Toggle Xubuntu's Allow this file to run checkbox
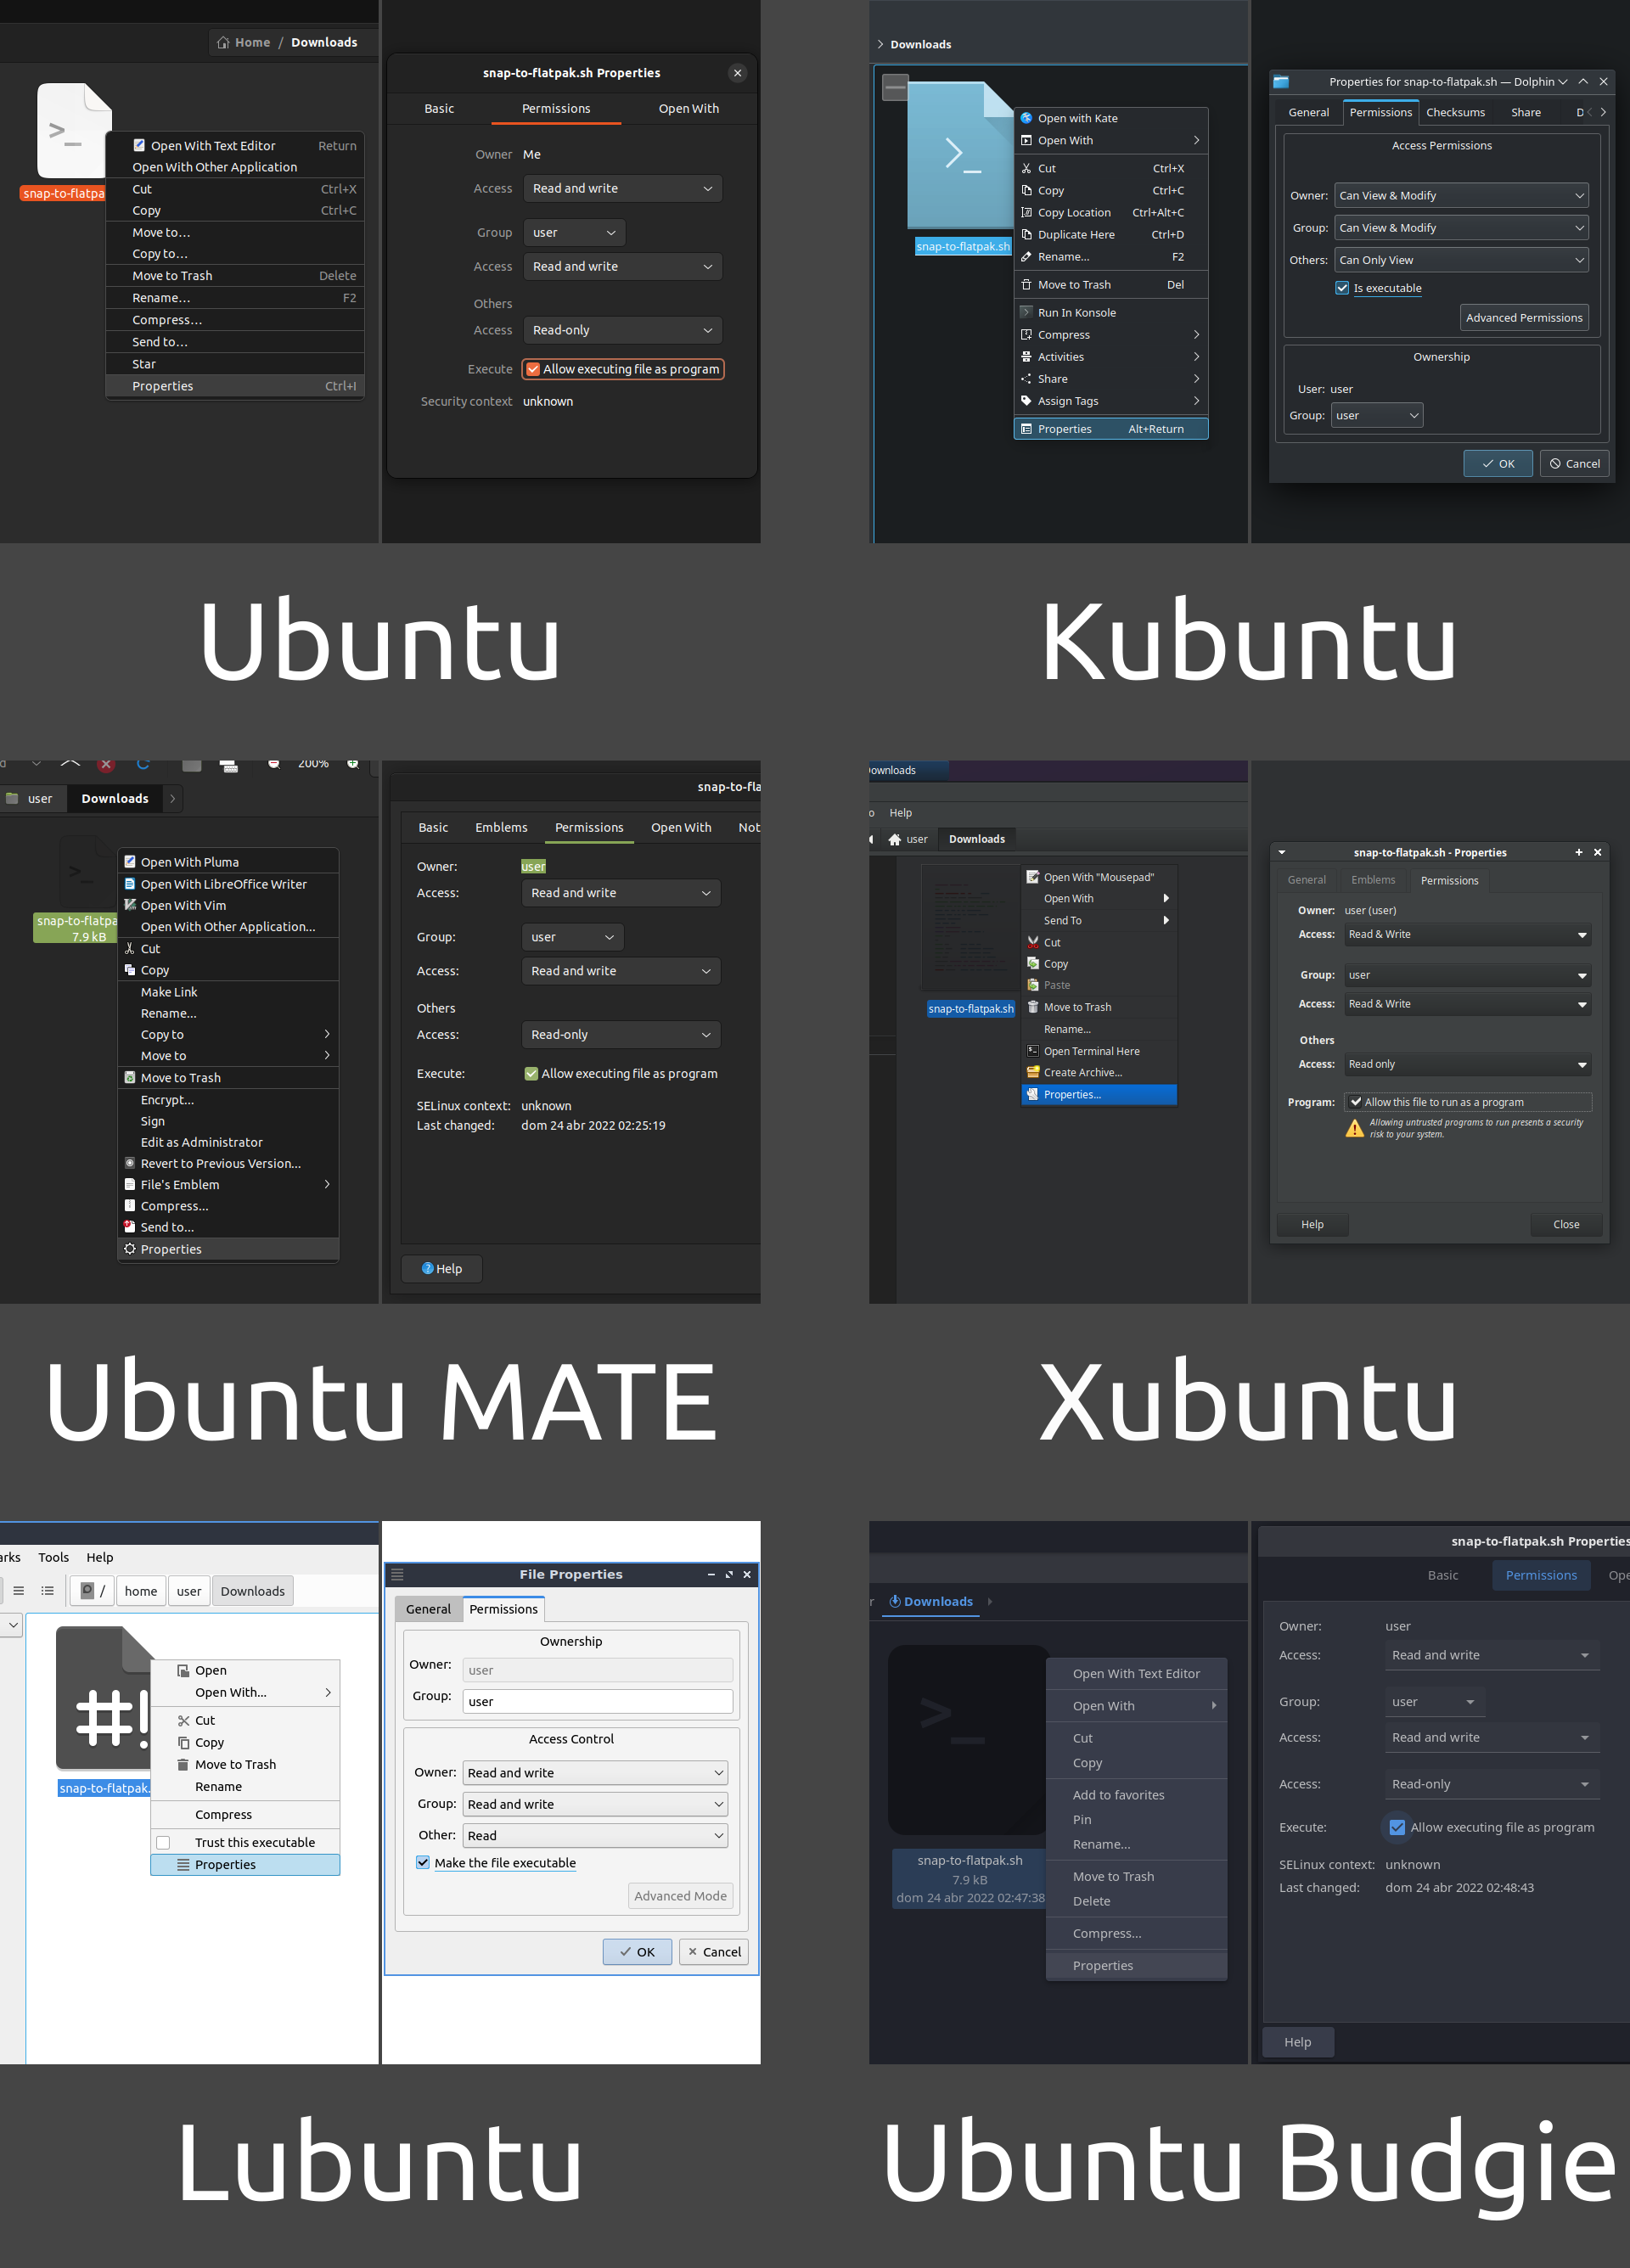This screenshot has height=2268, width=1630. [1355, 1102]
